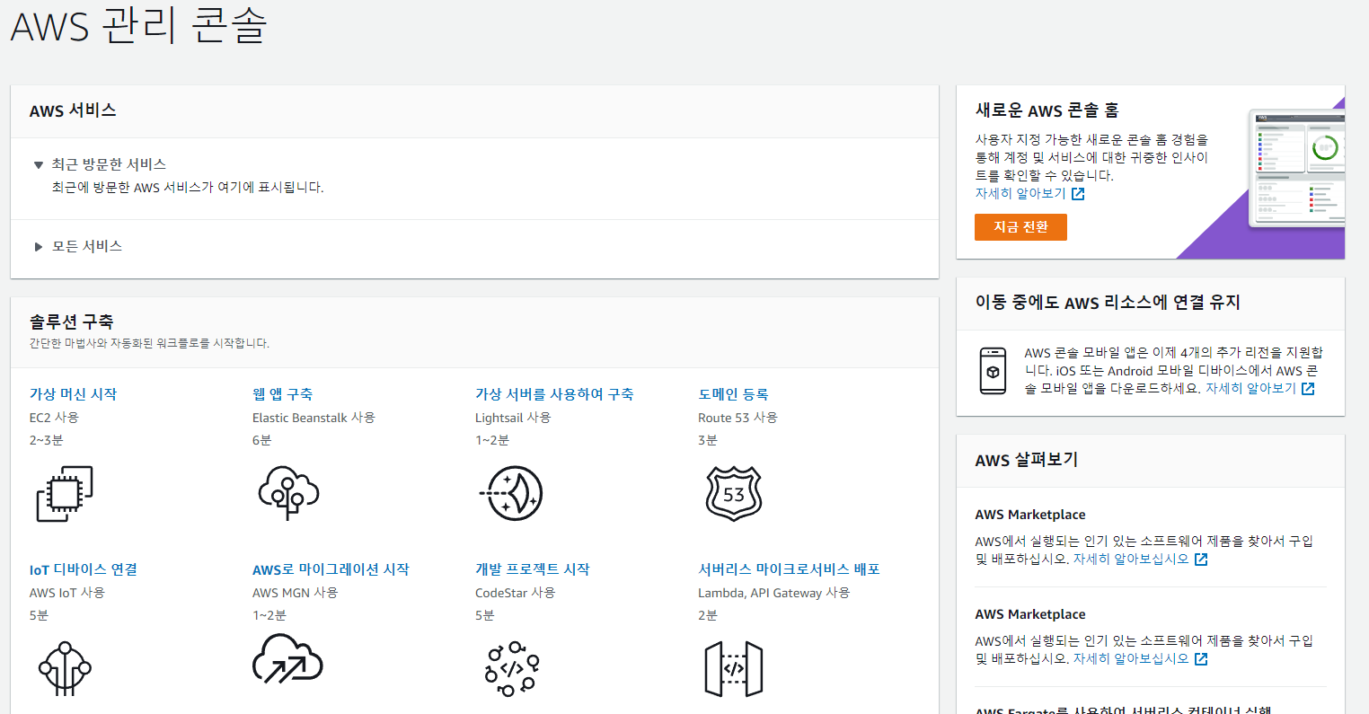This screenshot has width=1369, height=714.
Task: Click external link icon after new console 자세히 알아보기
Action: click(x=1078, y=194)
